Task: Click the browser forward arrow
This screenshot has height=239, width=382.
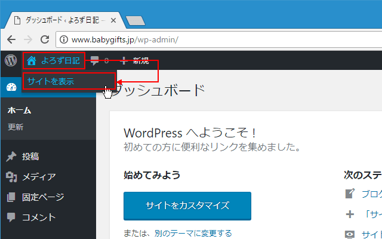Action: [28, 39]
